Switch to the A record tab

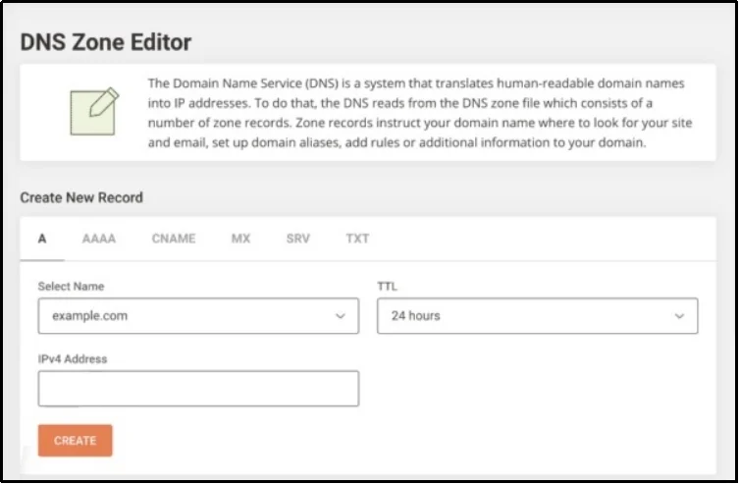pyautogui.click(x=42, y=239)
